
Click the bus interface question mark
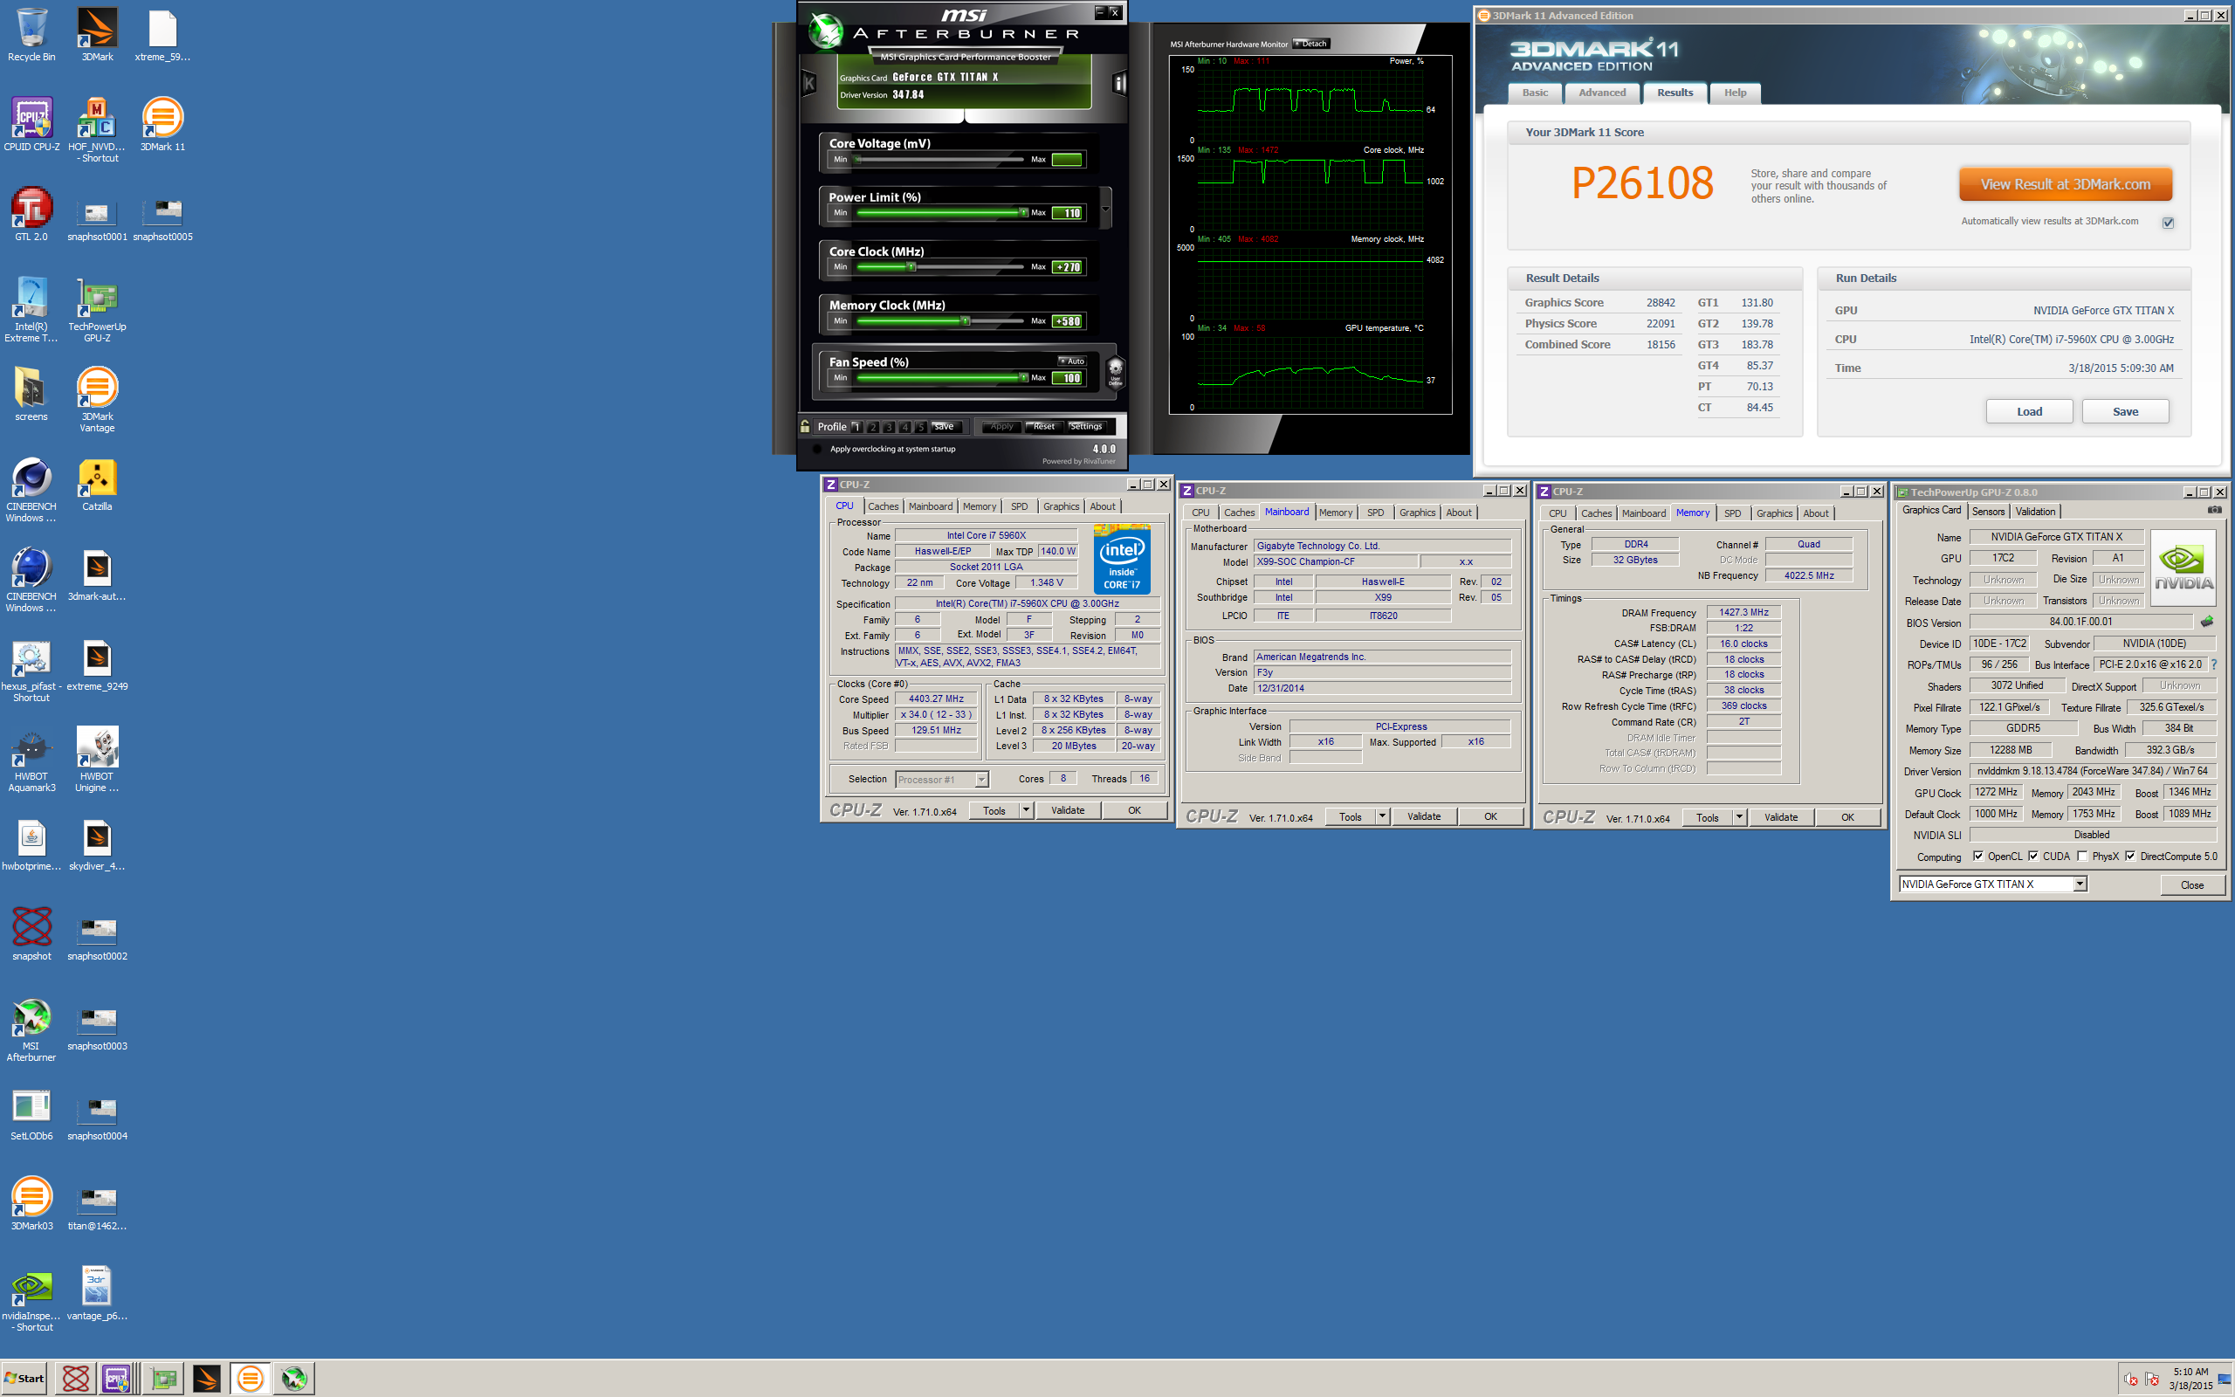[x=2214, y=664]
